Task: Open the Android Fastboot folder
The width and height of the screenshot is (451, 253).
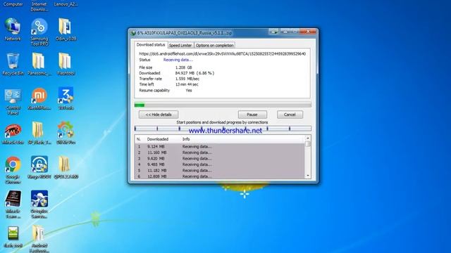Action: tap(39, 239)
